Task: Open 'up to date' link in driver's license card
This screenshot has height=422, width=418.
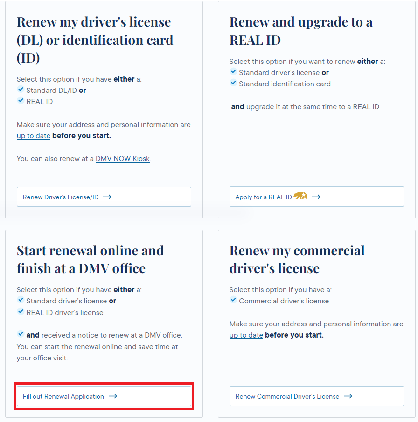Action: 33,136
